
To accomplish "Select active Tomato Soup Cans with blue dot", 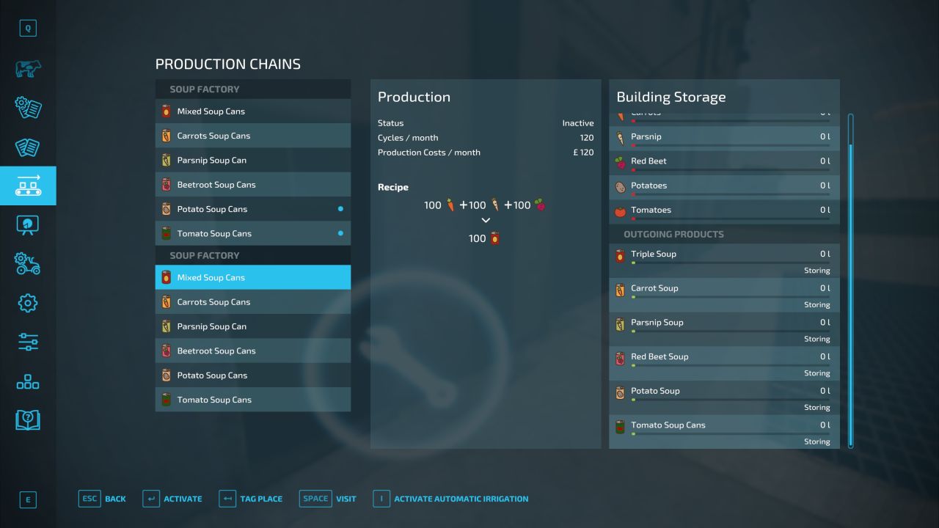I will coord(253,233).
